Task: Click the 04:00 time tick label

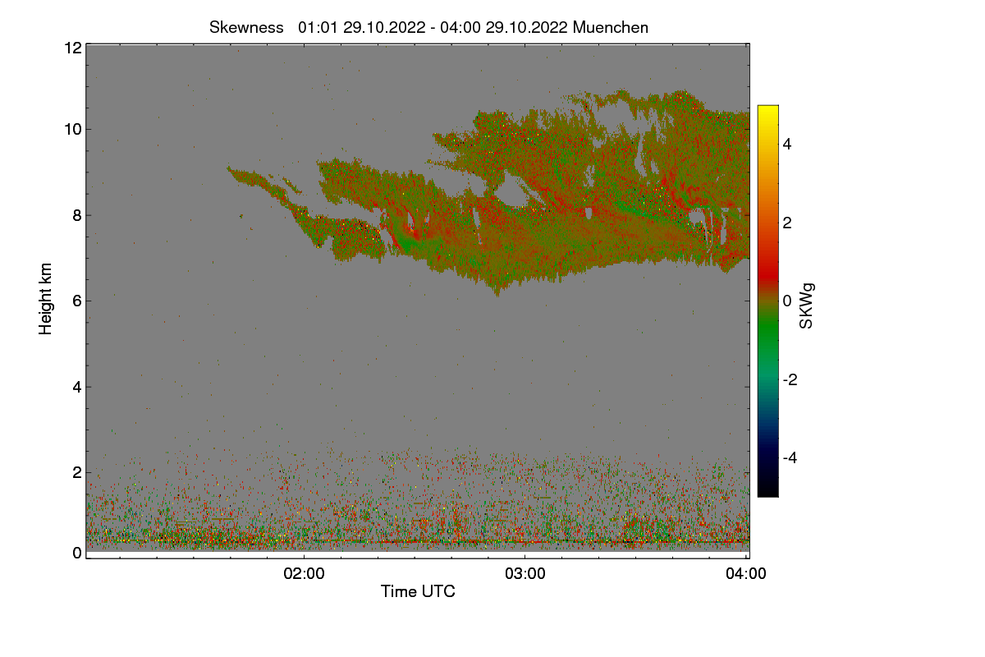Action: (746, 574)
